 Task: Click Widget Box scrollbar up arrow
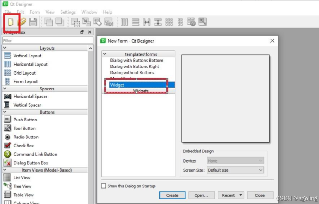[x=91, y=48]
